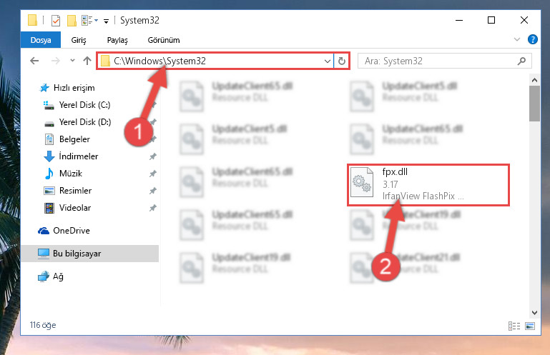550x355 pixels.
Task: Switch to the Görünüm ribbon tab
Action: 164,40
